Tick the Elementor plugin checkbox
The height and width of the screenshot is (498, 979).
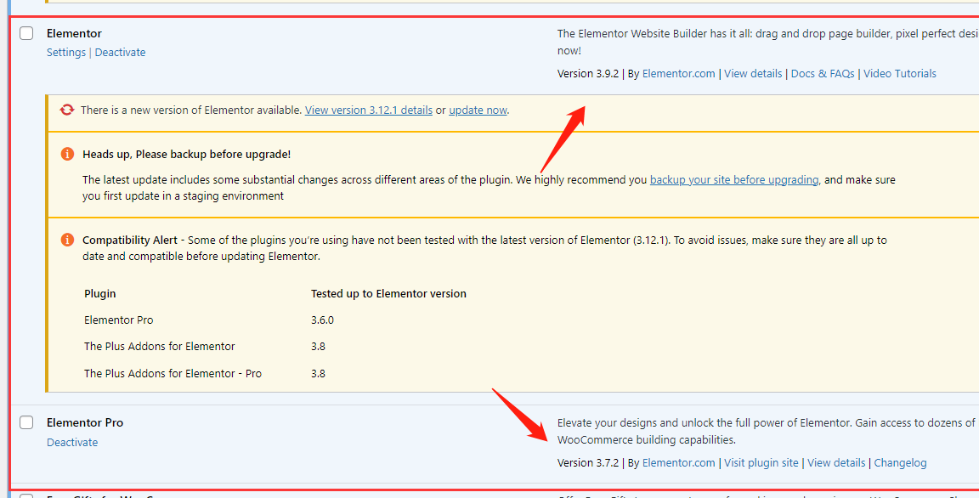click(26, 33)
